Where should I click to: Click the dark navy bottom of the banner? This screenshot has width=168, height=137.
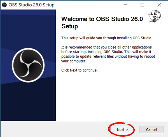pyautogui.click(x=28, y=109)
